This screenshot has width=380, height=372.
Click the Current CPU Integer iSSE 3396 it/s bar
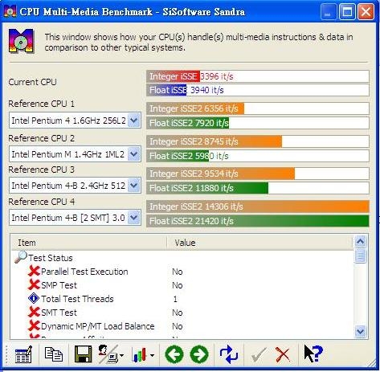(x=258, y=76)
